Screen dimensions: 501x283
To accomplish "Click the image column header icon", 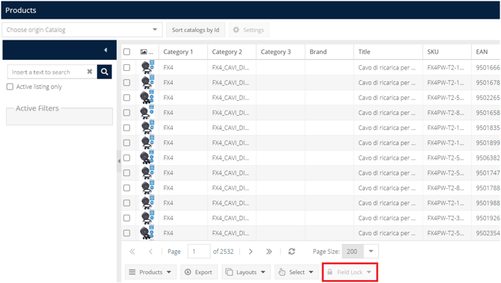I will point(144,52).
